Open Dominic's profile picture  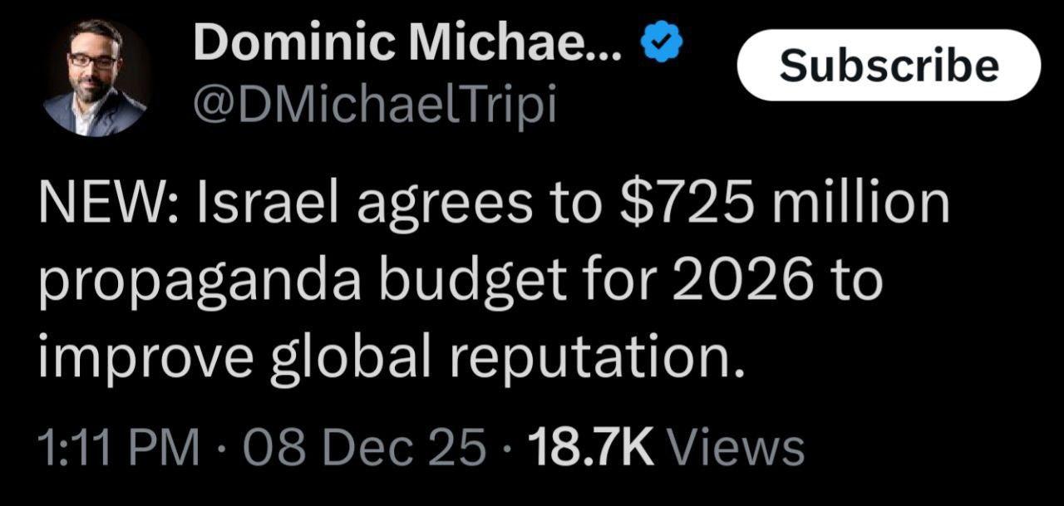point(96,77)
